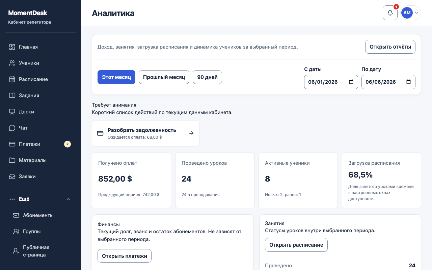Open Разобрать задолженность action card

pyautogui.click(x=145, y=133)
